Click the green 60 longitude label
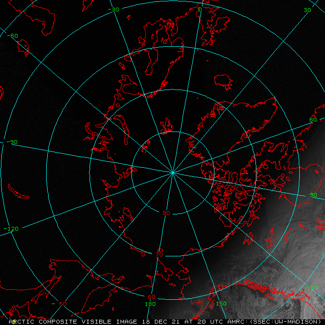Viewport: 325px width, 325px height. pos(313,120)
